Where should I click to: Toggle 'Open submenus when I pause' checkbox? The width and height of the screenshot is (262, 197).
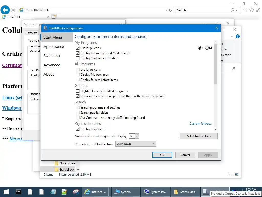click(78, 96)
